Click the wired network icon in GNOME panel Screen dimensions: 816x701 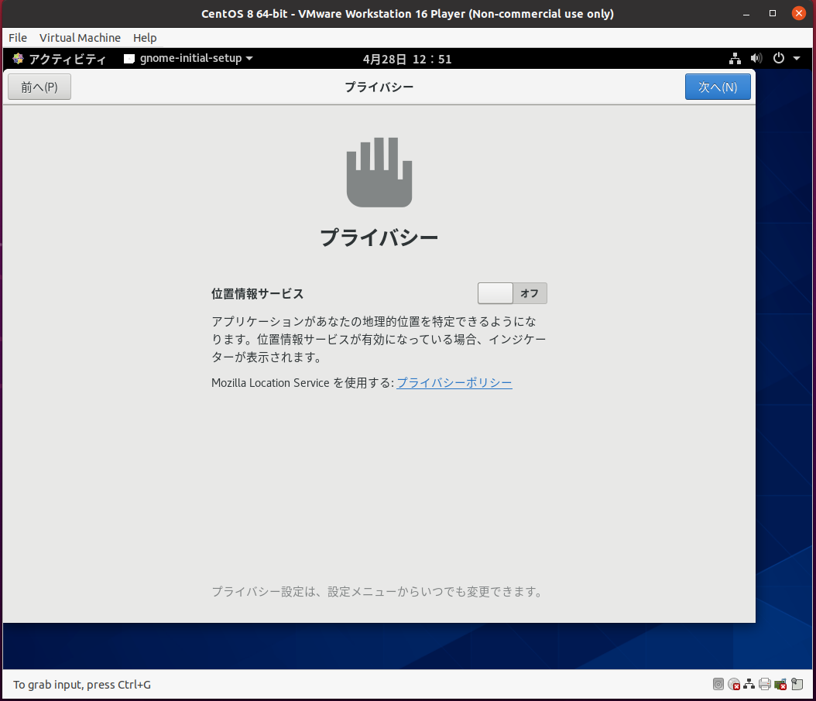pos(735,59)
